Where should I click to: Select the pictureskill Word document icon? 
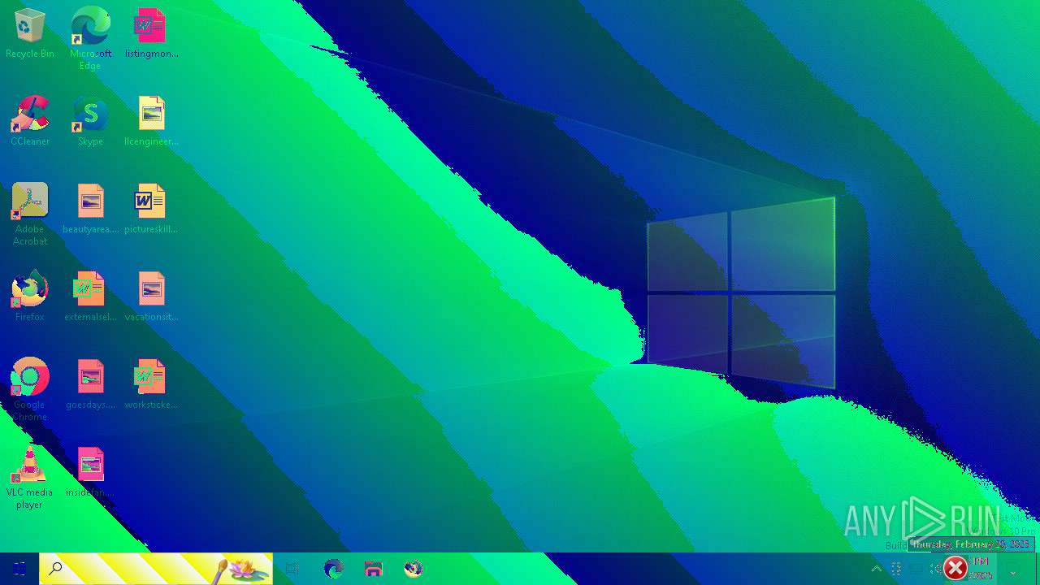click(151, 208)
